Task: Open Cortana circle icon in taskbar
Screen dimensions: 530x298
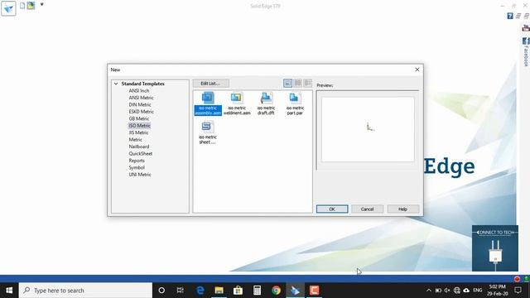Action: (161, 291)
